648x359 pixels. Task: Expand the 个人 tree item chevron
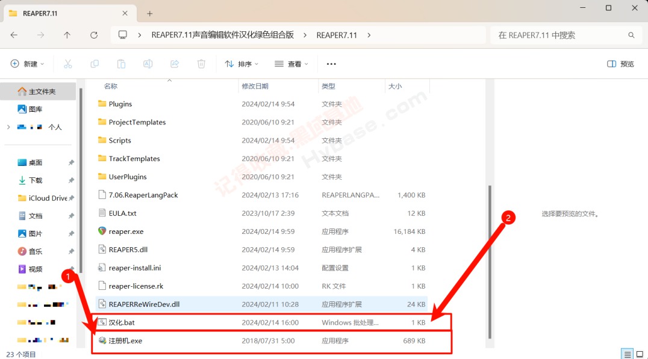pos(8,127)
